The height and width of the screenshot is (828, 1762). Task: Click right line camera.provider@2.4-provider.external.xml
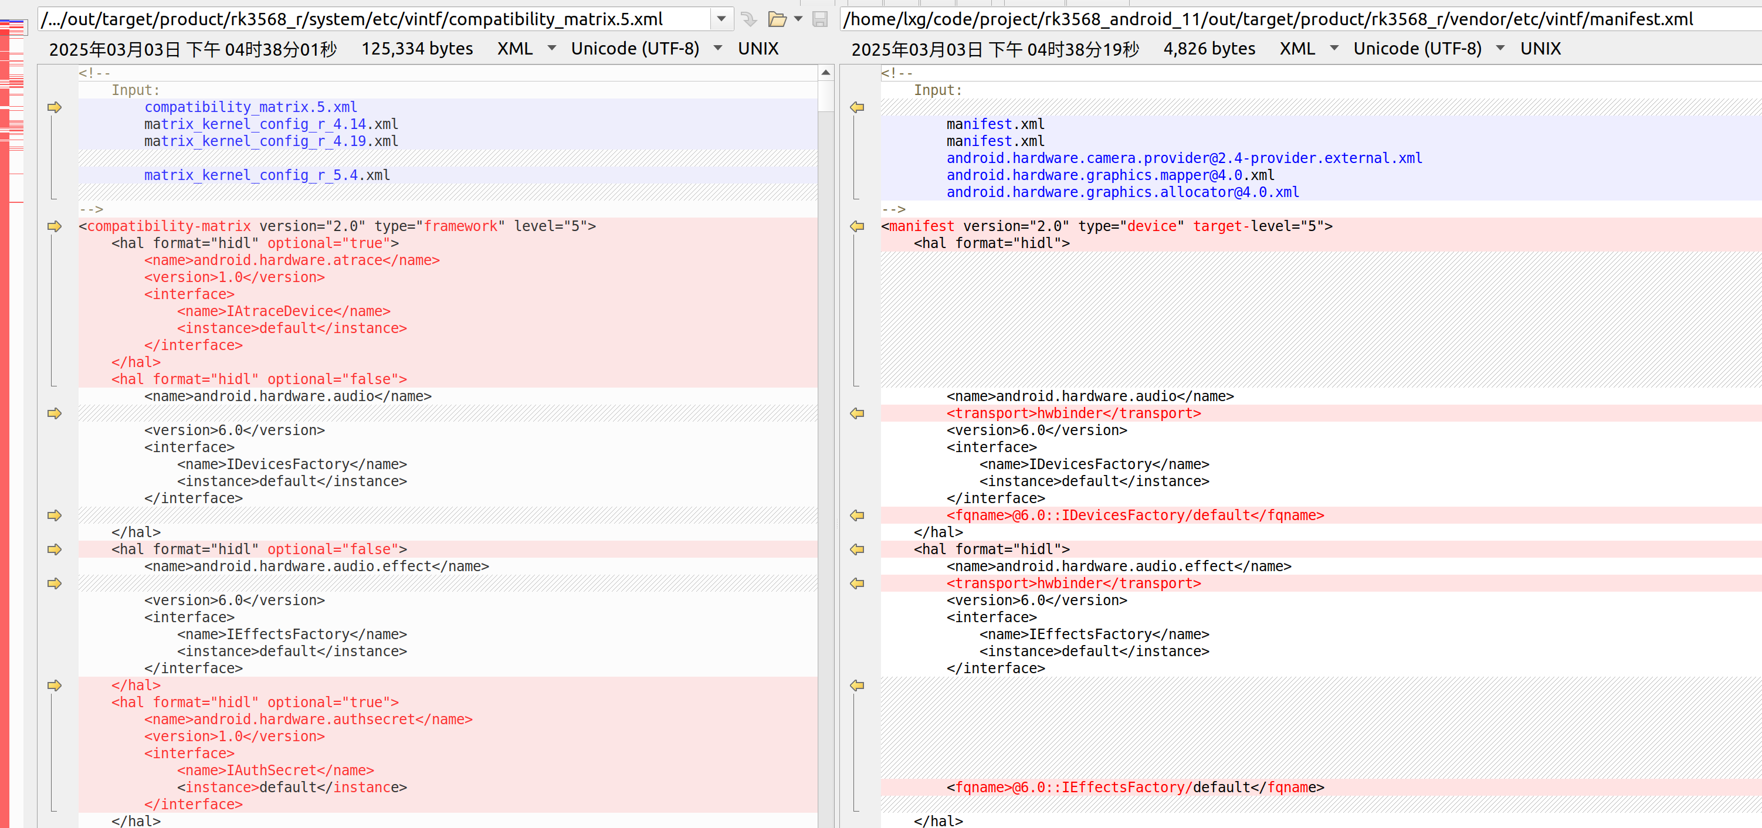(1184, 158)
